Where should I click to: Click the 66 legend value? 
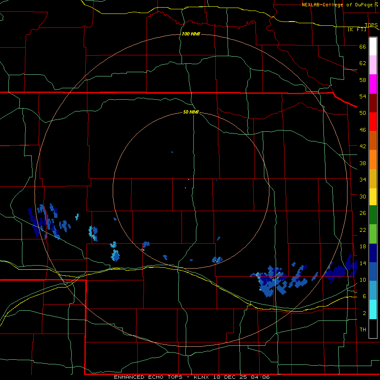(x=363, y=47)
